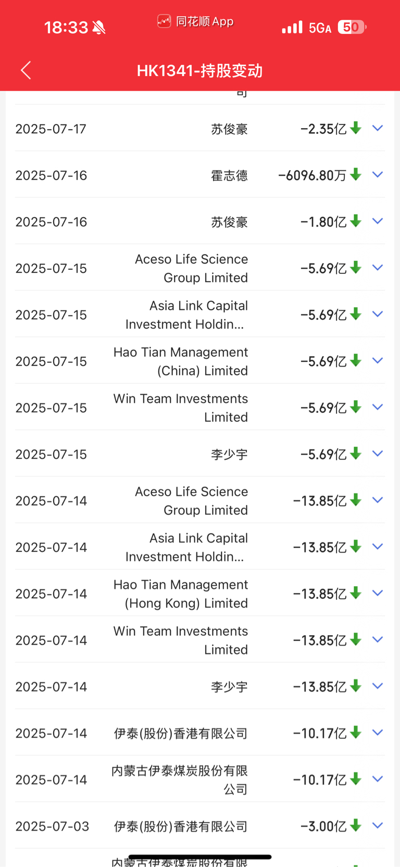The image size is (400, 867).
Task: Open the 同花顺 App return link
Action: [x=195, y=21]
